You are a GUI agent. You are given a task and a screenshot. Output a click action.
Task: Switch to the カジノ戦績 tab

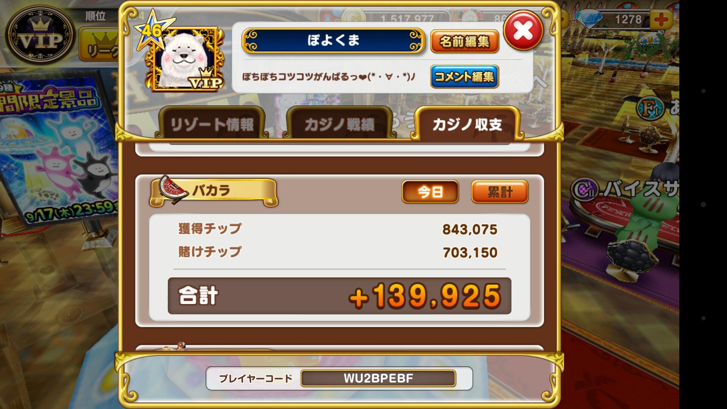tap(339, 124)
